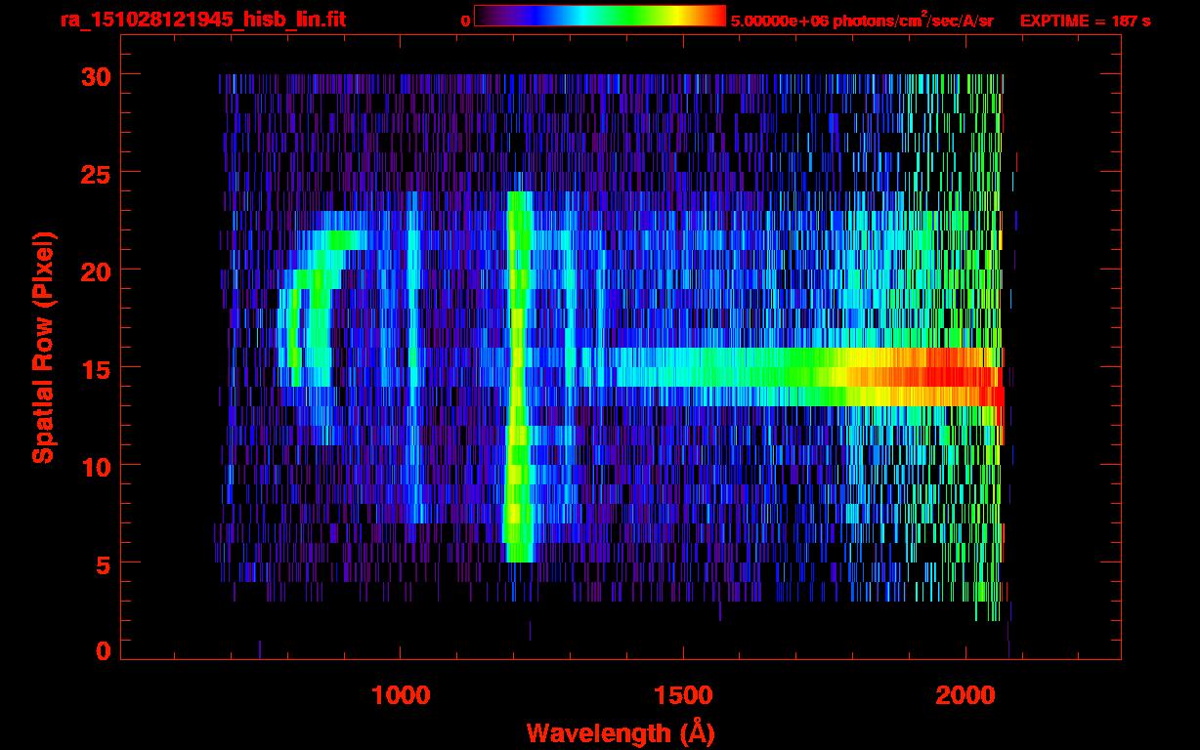Click the 2000 wavelength tick label

964,694
